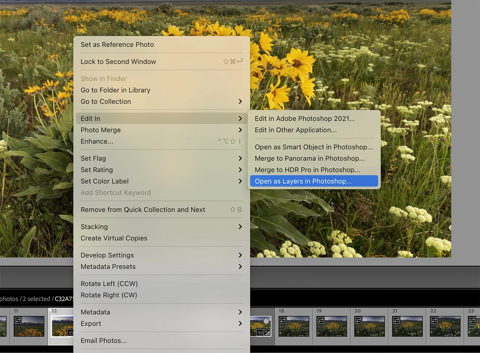480x353 pixels.
Task: Click sync badge on filmstrip photo 23
Action: [472, 320]
